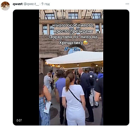
Task: Click the caption line 'просто президент'
Action: coord(73,31)
